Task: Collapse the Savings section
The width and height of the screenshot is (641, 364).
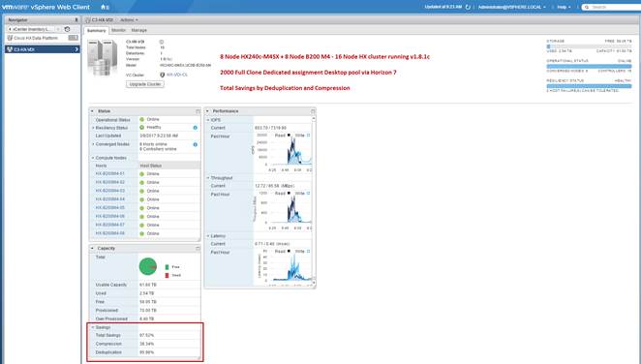Action: tap(93, 327)
